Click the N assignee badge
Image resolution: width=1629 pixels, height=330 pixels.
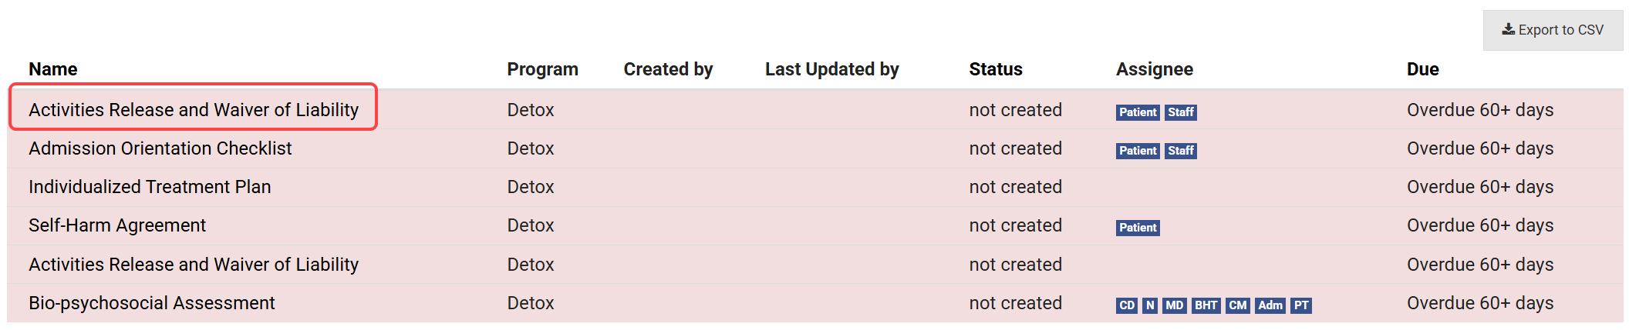point(1150,305)
